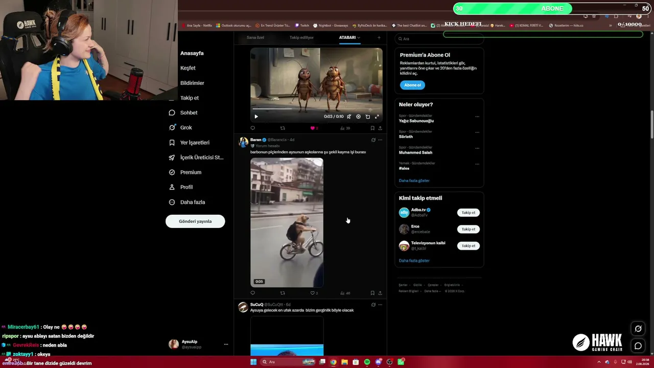This screenshot has height=368, width=654.
Task: Go to Anasayfa in sidebar
Action: [x=192, y=53]
